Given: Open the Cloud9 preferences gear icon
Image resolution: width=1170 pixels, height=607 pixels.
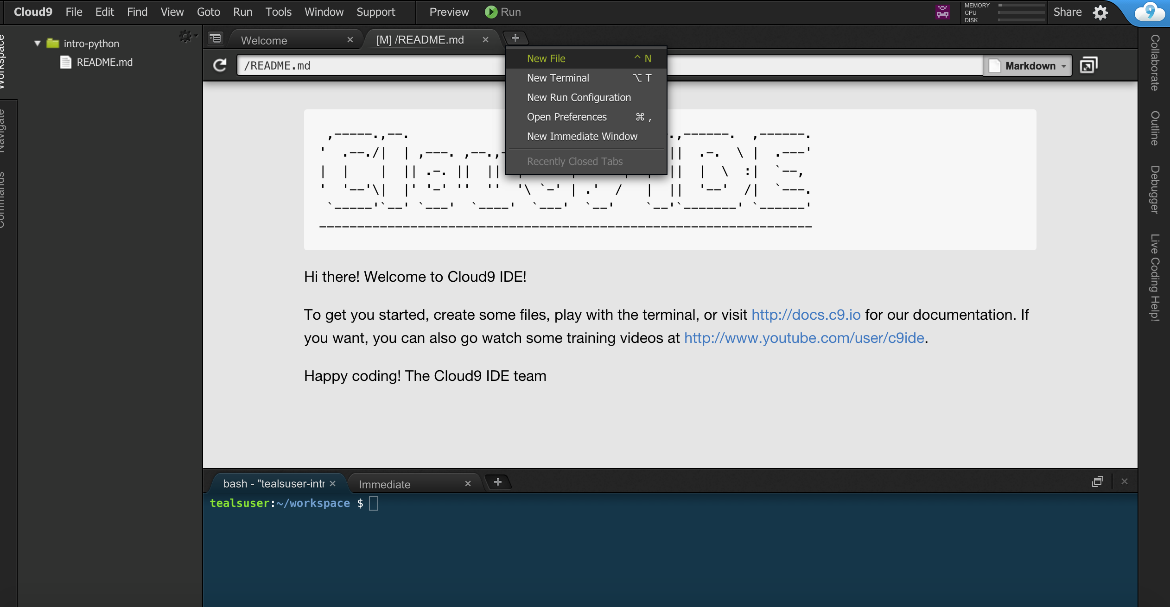Looking at the screenshot, I should pos(1100,13).
